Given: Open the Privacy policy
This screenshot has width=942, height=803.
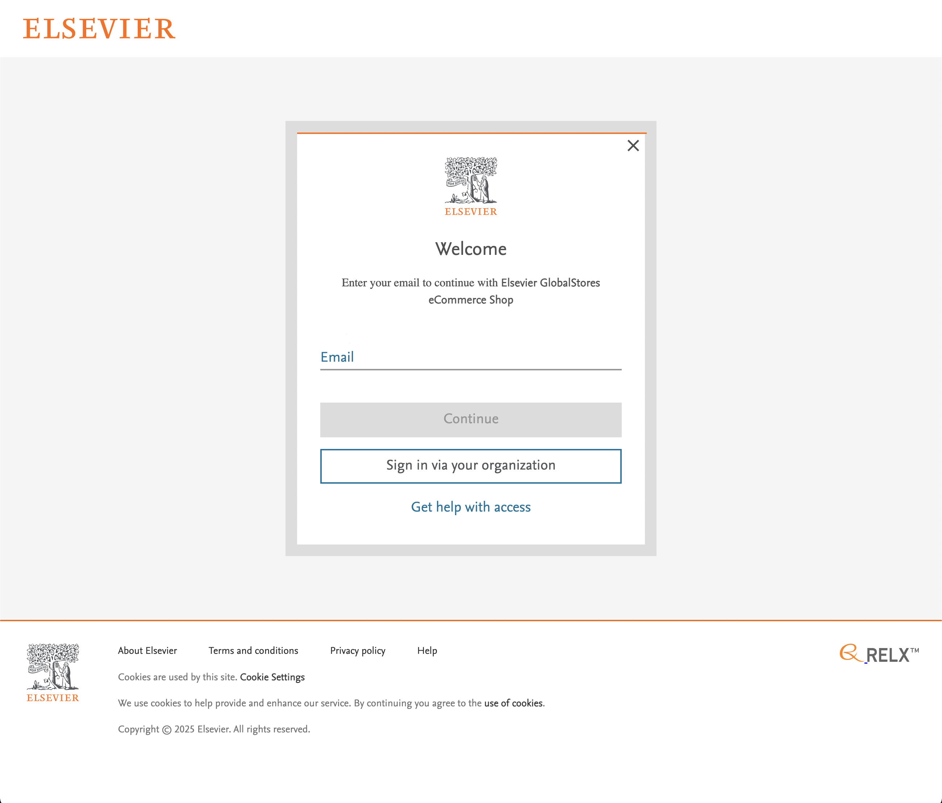Looking at the screenshot, I should [357, 650].
